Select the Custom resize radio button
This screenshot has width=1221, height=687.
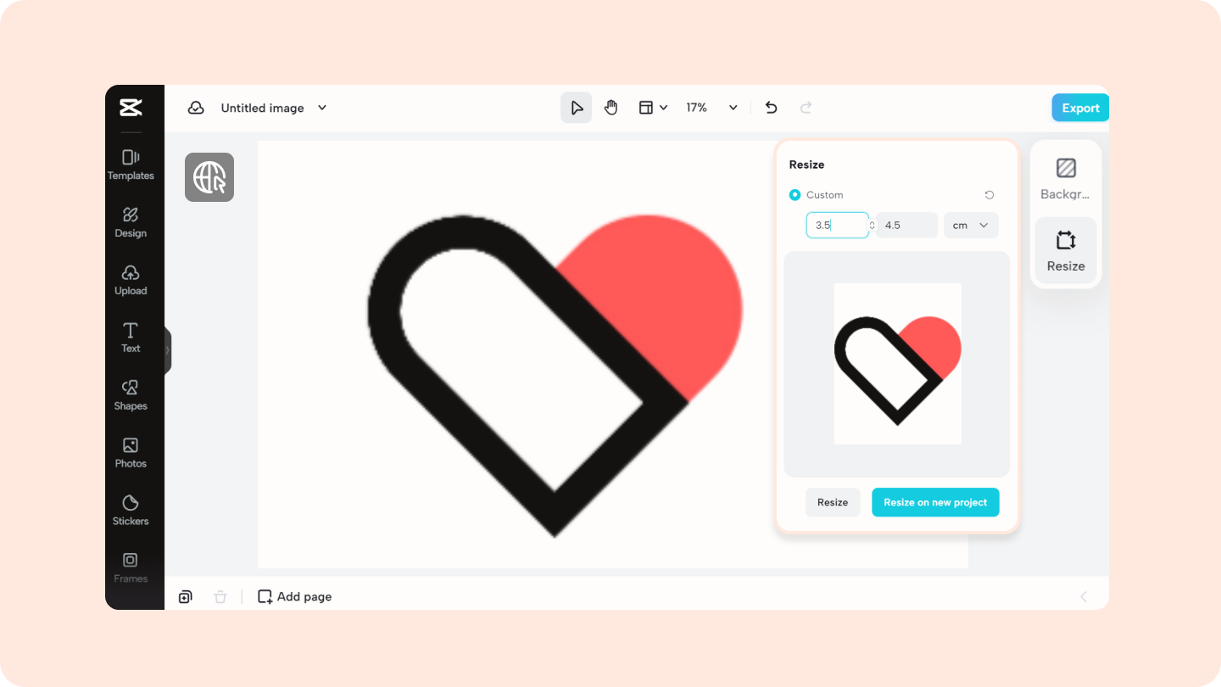(794, 194)
